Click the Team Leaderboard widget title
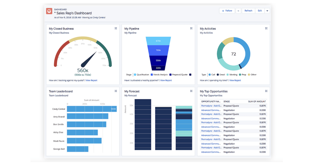The image size is (312, 164). pyautogui.click(x=61, y=91)
